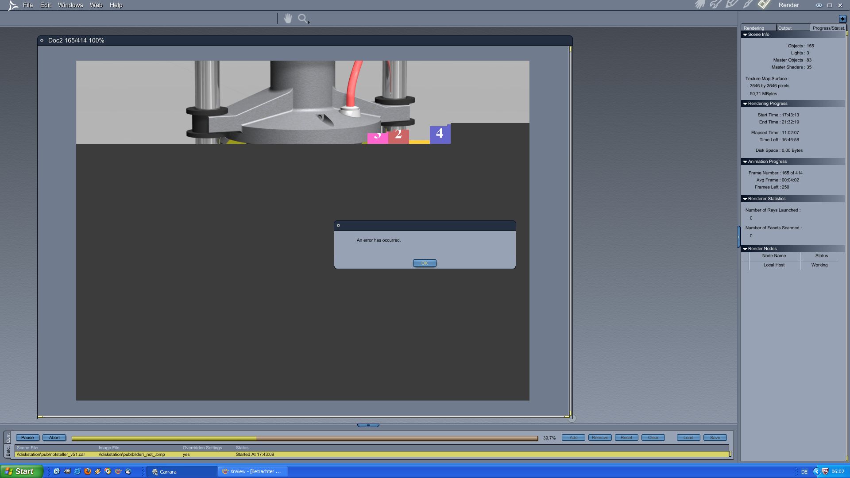This screenshot has width=850, height=478.
Task: Open the Assemble room hand icon
Action: [x=699, y=5]
